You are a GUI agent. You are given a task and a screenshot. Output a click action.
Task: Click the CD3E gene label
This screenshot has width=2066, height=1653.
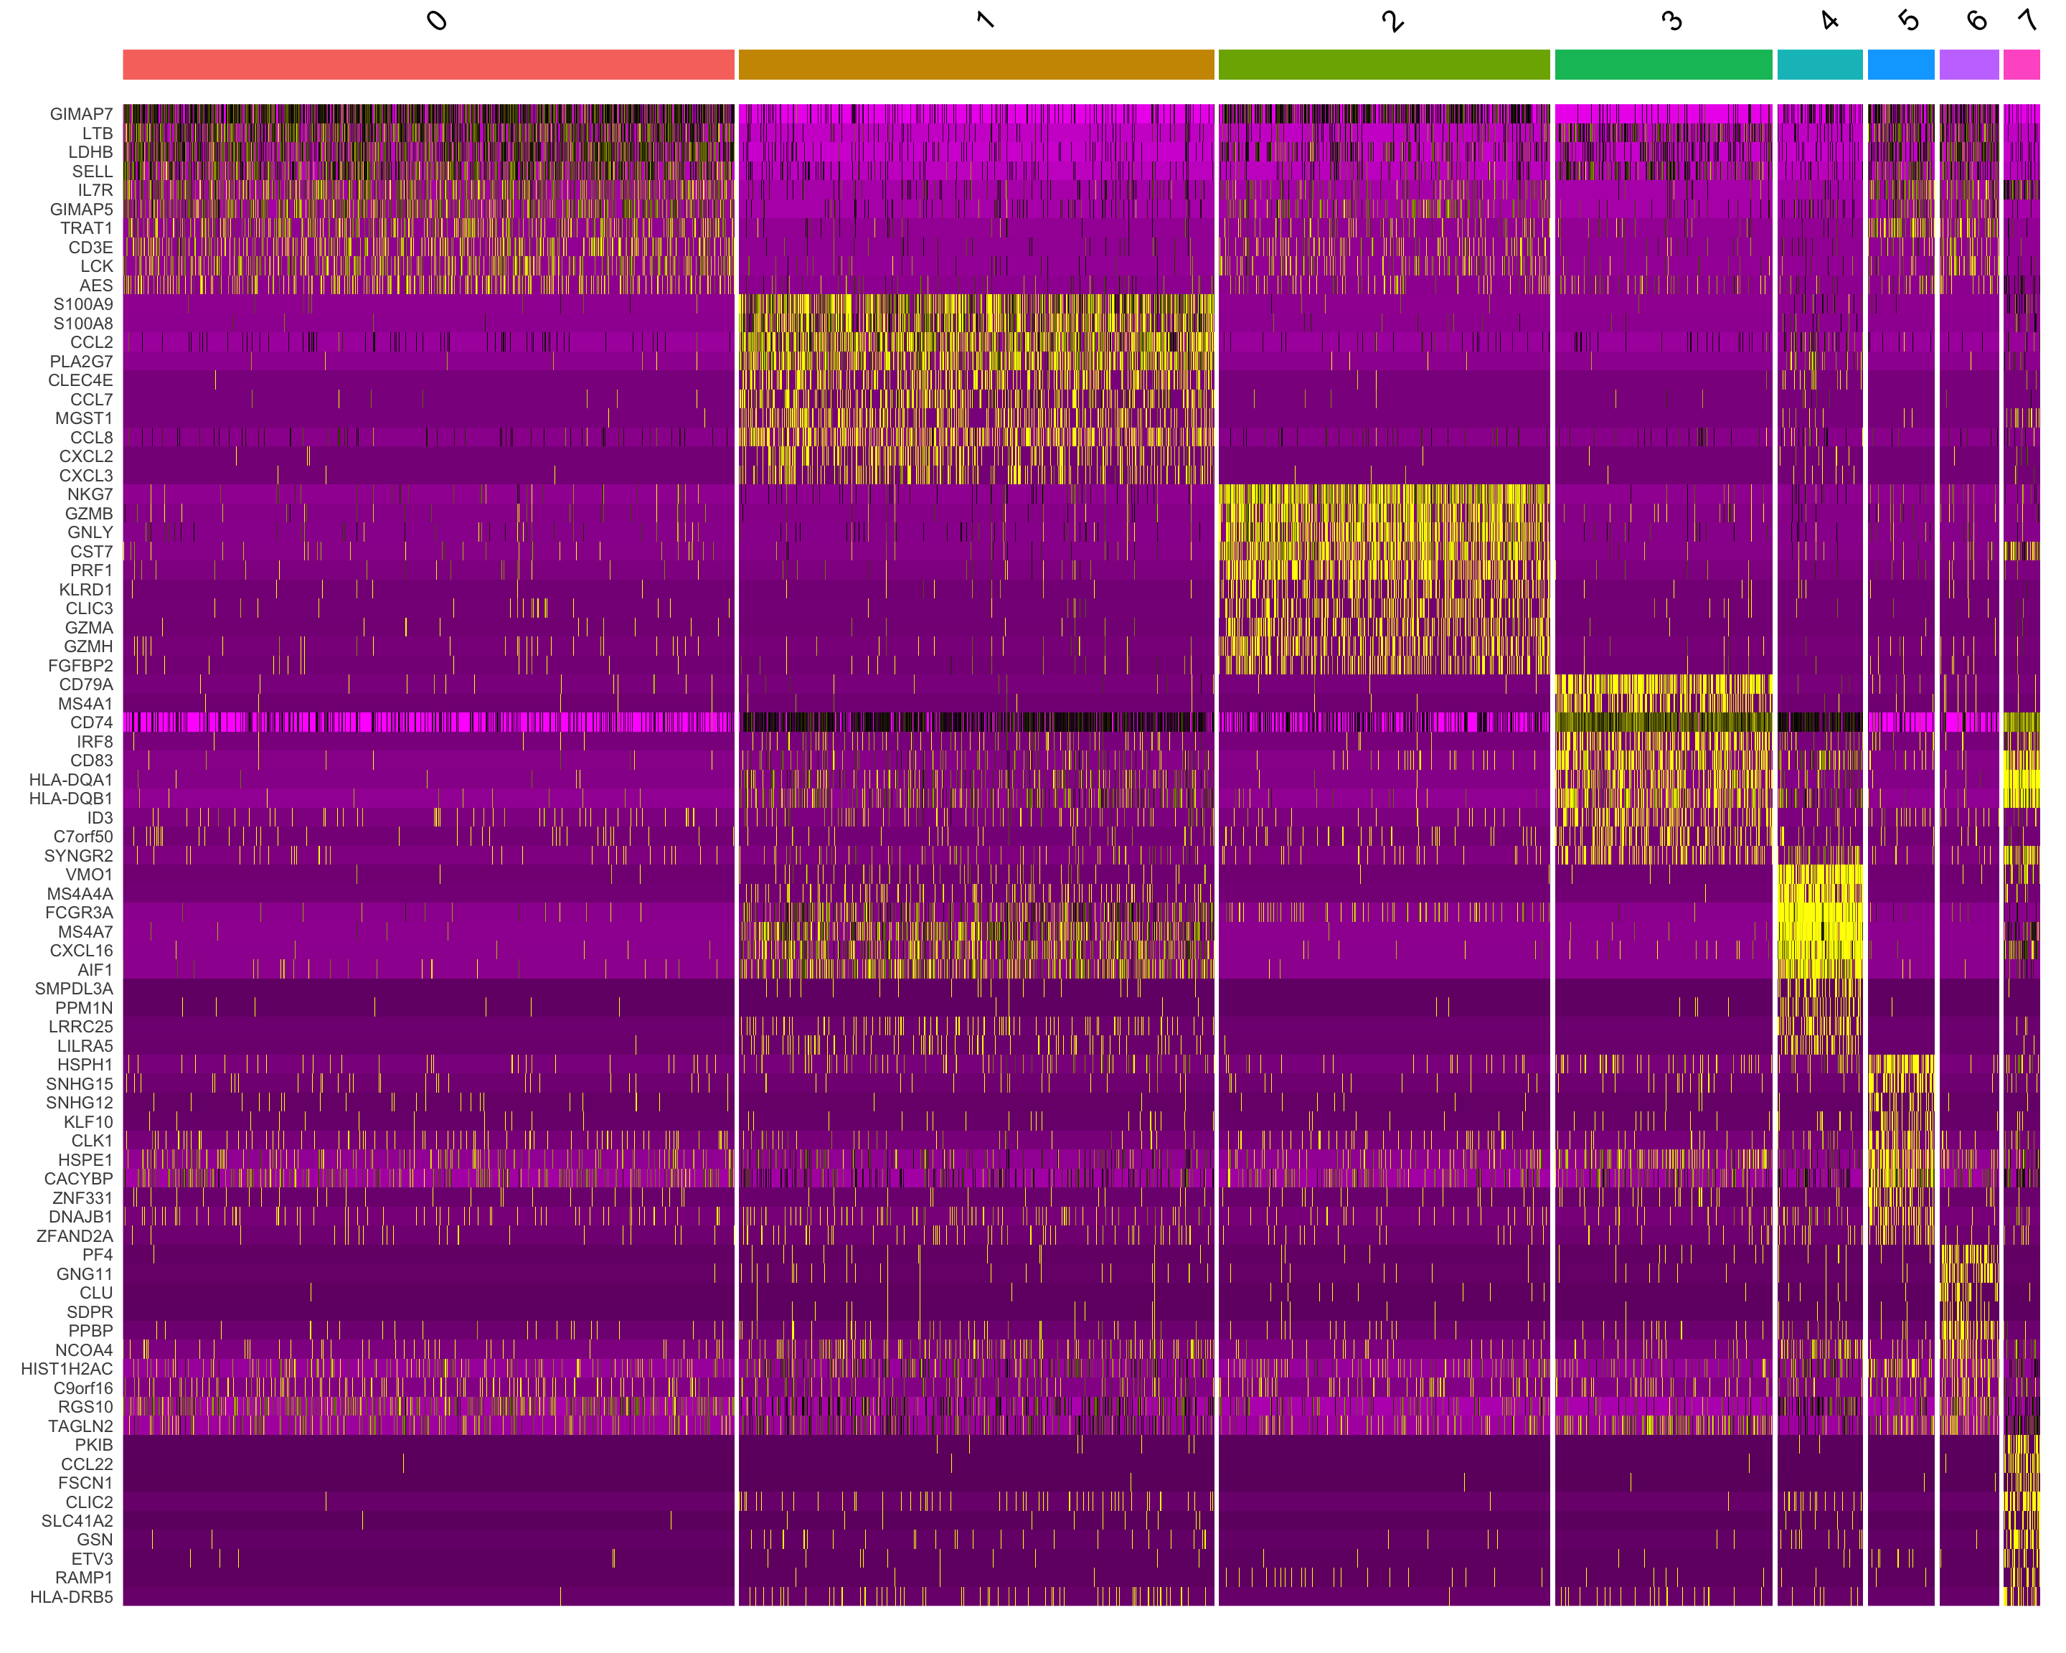click(x=91, y=248)
